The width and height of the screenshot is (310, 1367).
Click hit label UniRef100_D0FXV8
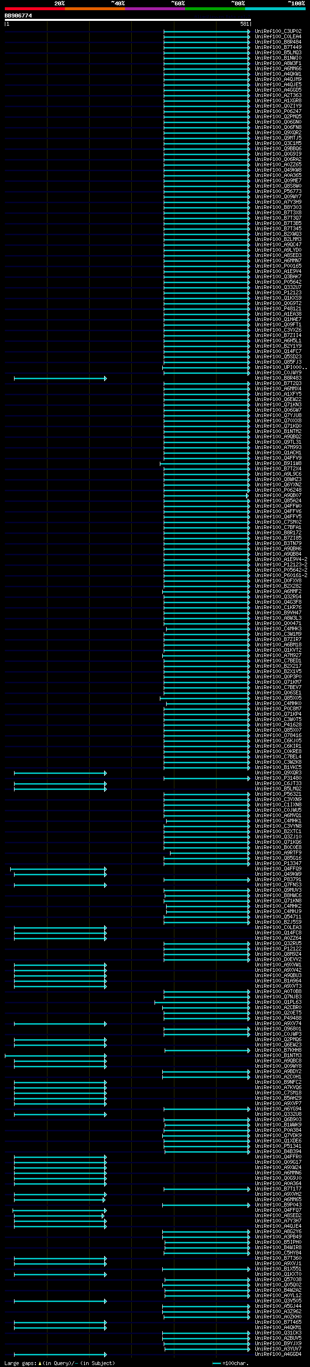(x=278, y=581)
